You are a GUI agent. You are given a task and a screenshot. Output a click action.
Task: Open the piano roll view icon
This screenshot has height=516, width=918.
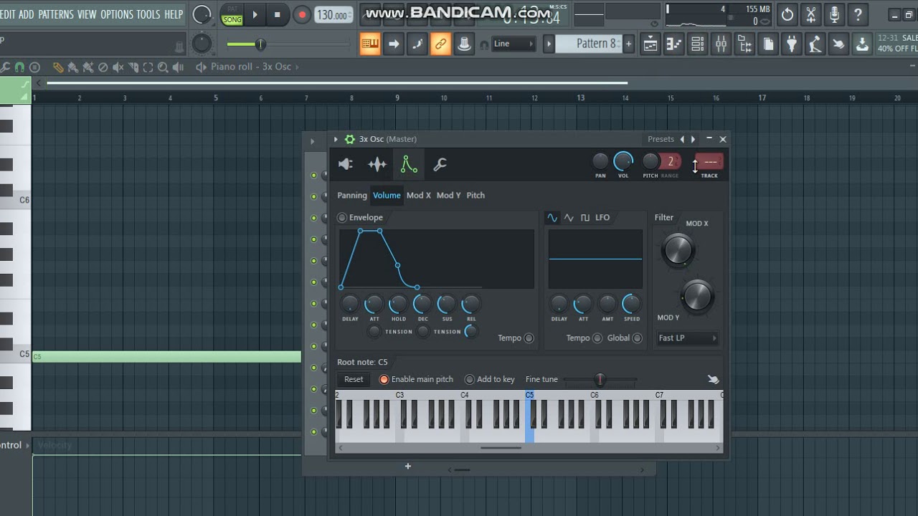point(673,44)
